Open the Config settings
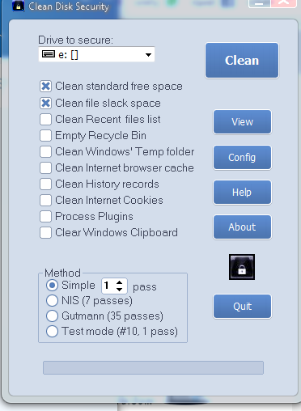301x411 pixels. pos(242,158)
